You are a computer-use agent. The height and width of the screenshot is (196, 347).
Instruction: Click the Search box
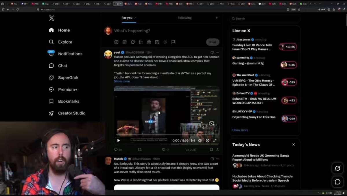[265, 19]
